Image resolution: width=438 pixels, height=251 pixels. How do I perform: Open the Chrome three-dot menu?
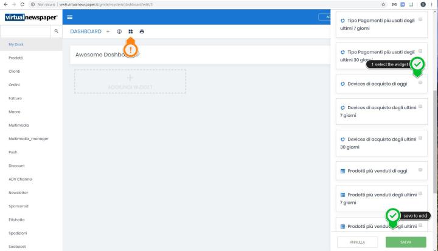pyautogui.click(x=431, y=4)
